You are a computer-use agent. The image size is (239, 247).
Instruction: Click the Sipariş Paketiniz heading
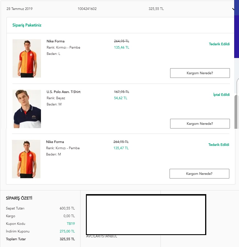(27, 25)
